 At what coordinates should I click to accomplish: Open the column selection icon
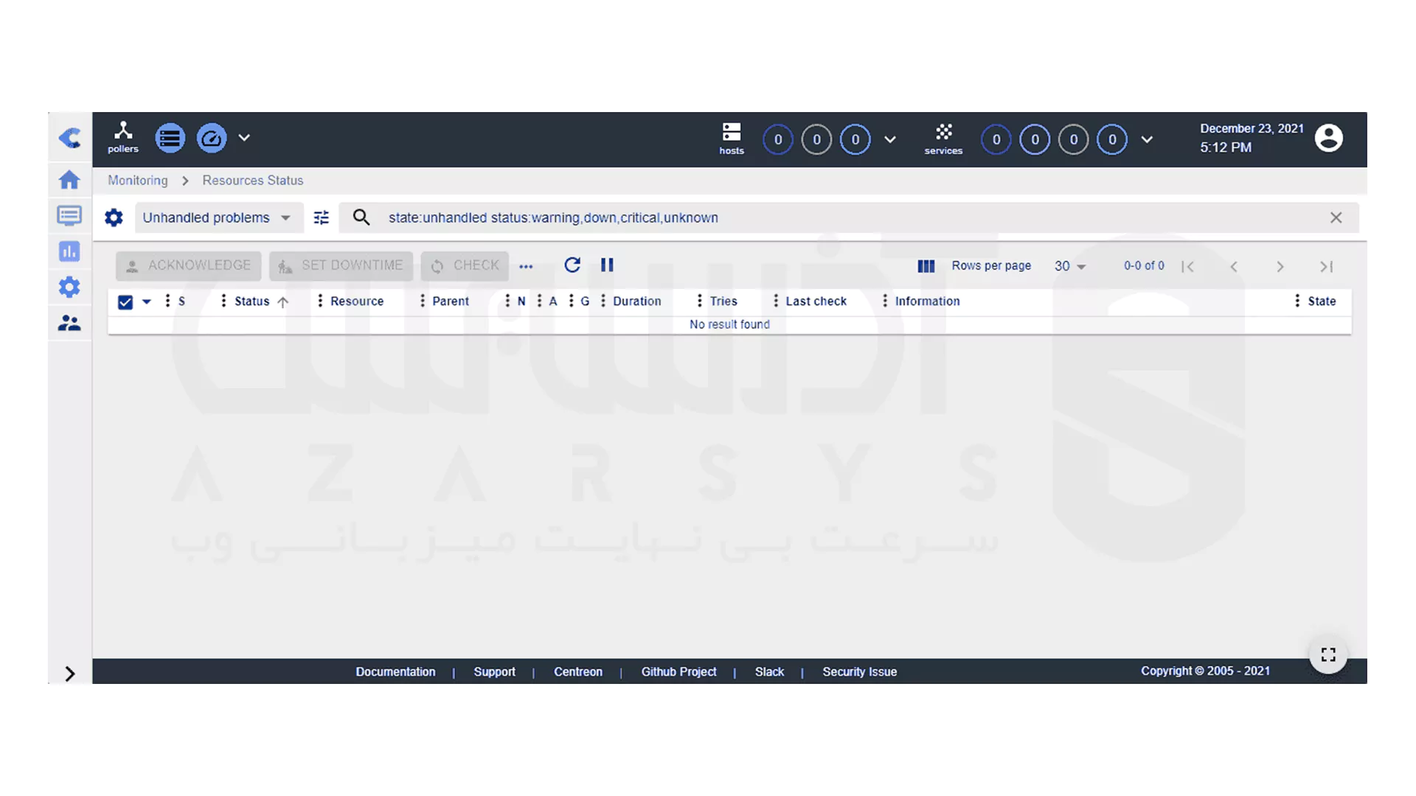[x=926, y=266]
